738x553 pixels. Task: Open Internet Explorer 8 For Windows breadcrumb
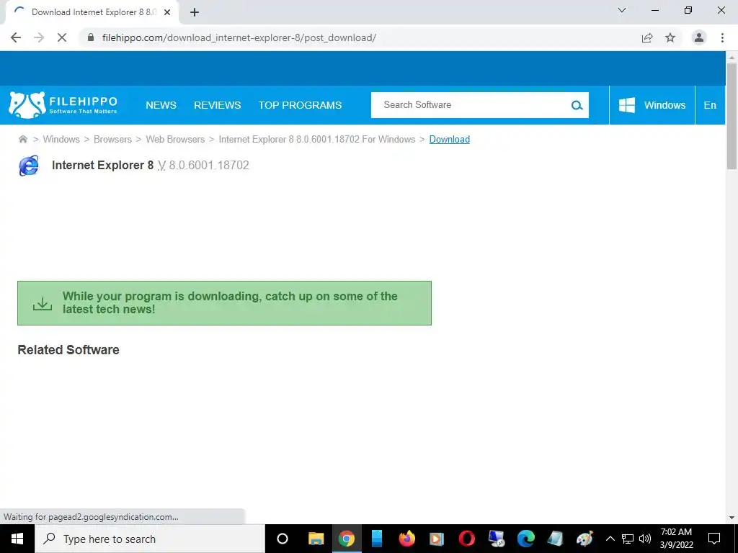(317, 139)
